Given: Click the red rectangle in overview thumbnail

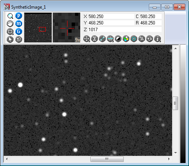Looking at the screenshot, I should 42,29.
